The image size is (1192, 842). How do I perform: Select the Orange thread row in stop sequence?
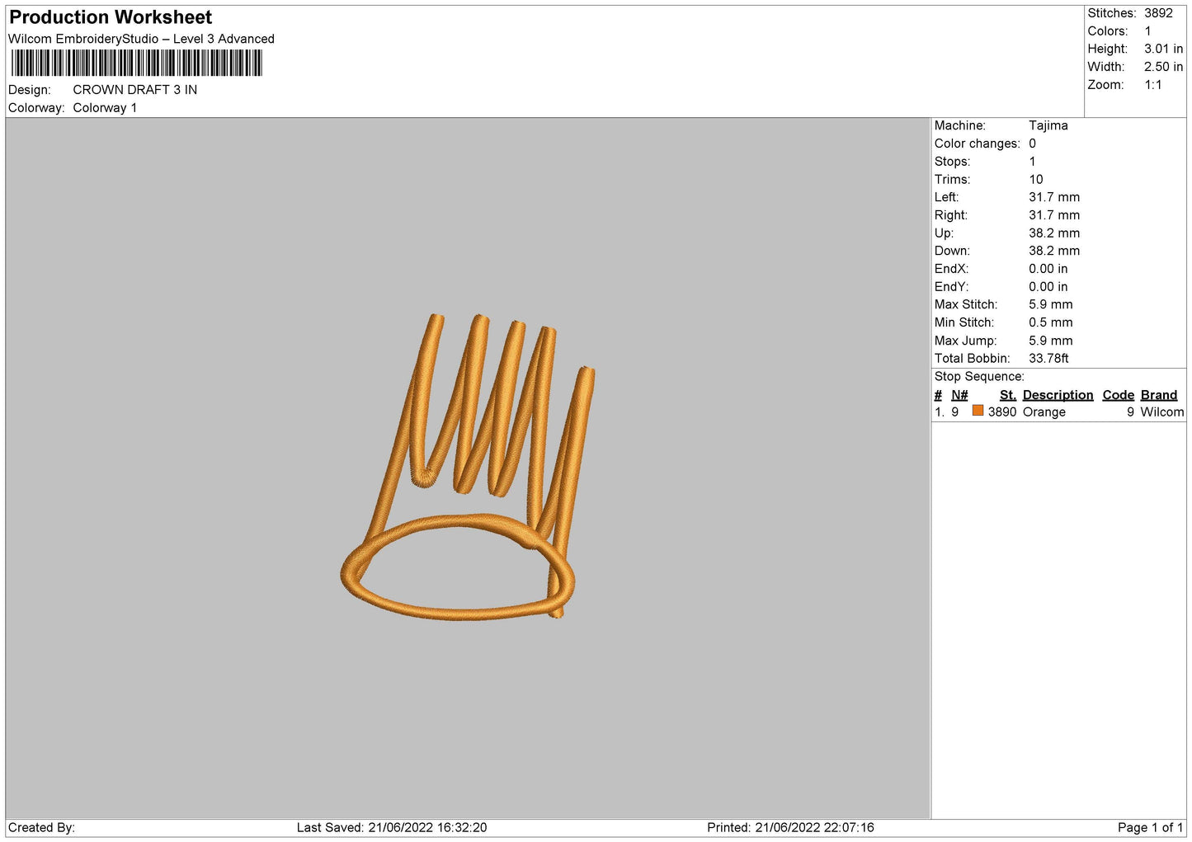[x=1058, y=412]
